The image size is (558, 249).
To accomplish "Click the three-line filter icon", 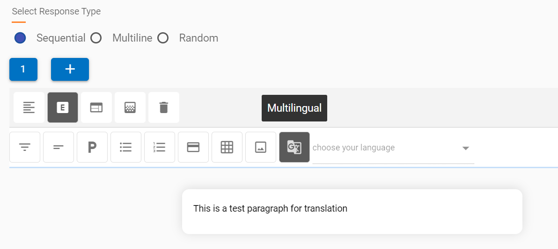I will tap(25, 147).
